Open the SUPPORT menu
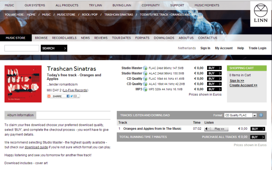Viewport: 272px width, 170px height. 177,5
